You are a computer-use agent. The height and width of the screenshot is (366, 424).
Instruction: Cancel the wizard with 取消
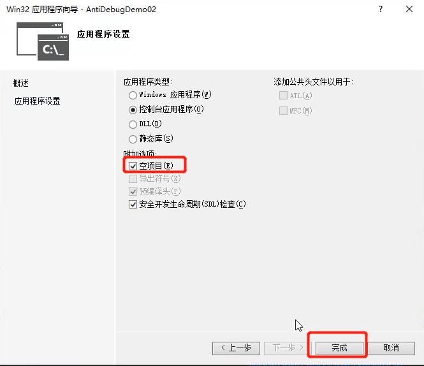click(x=391, y=348)
